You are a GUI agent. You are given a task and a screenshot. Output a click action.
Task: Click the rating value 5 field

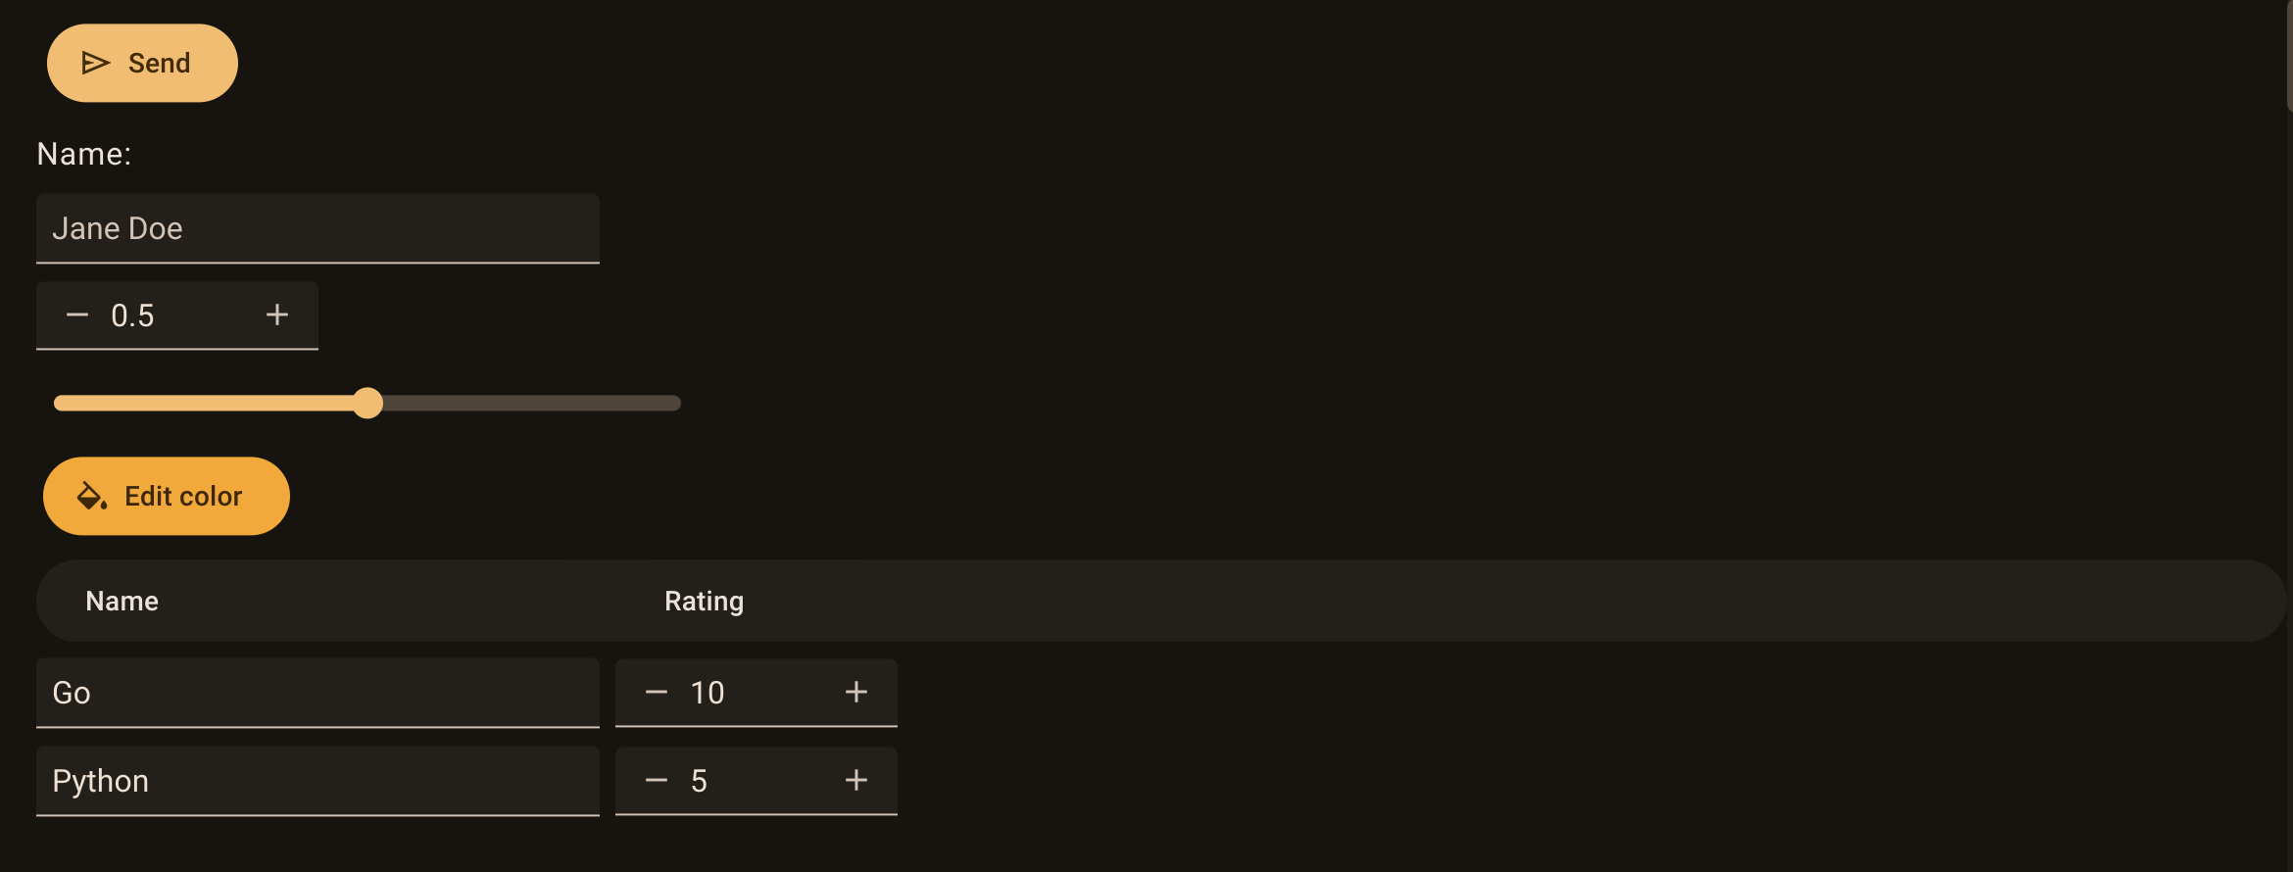(x=756, y=781)
